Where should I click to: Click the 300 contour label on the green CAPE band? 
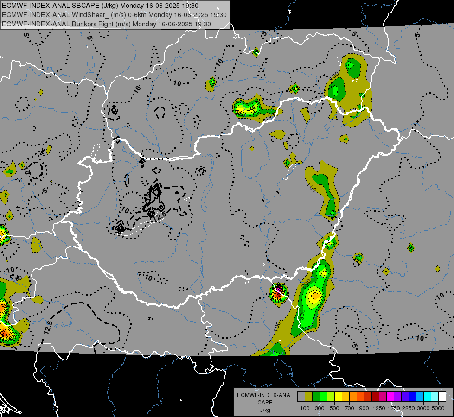click(x=301, y=315)
